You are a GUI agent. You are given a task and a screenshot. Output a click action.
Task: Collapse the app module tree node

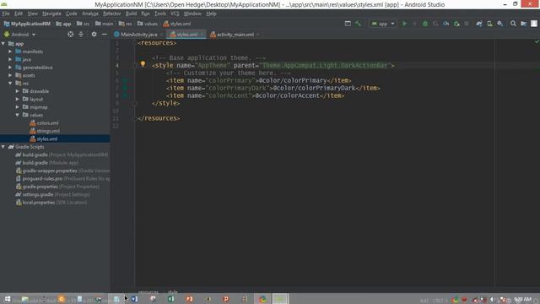[3, 43]
